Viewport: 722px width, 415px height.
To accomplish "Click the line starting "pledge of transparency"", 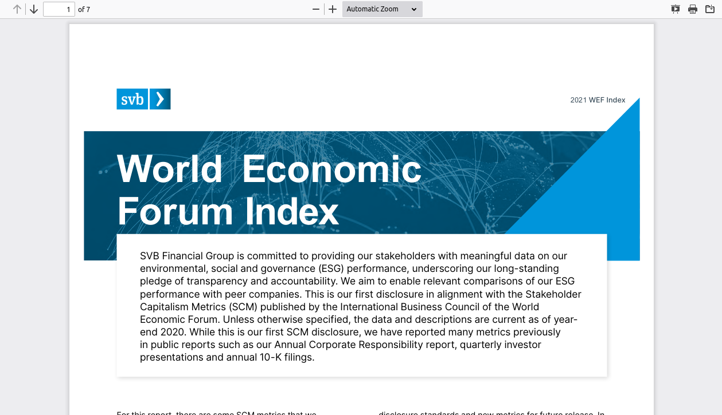I will pyautogui.click(x=357, y=281).
